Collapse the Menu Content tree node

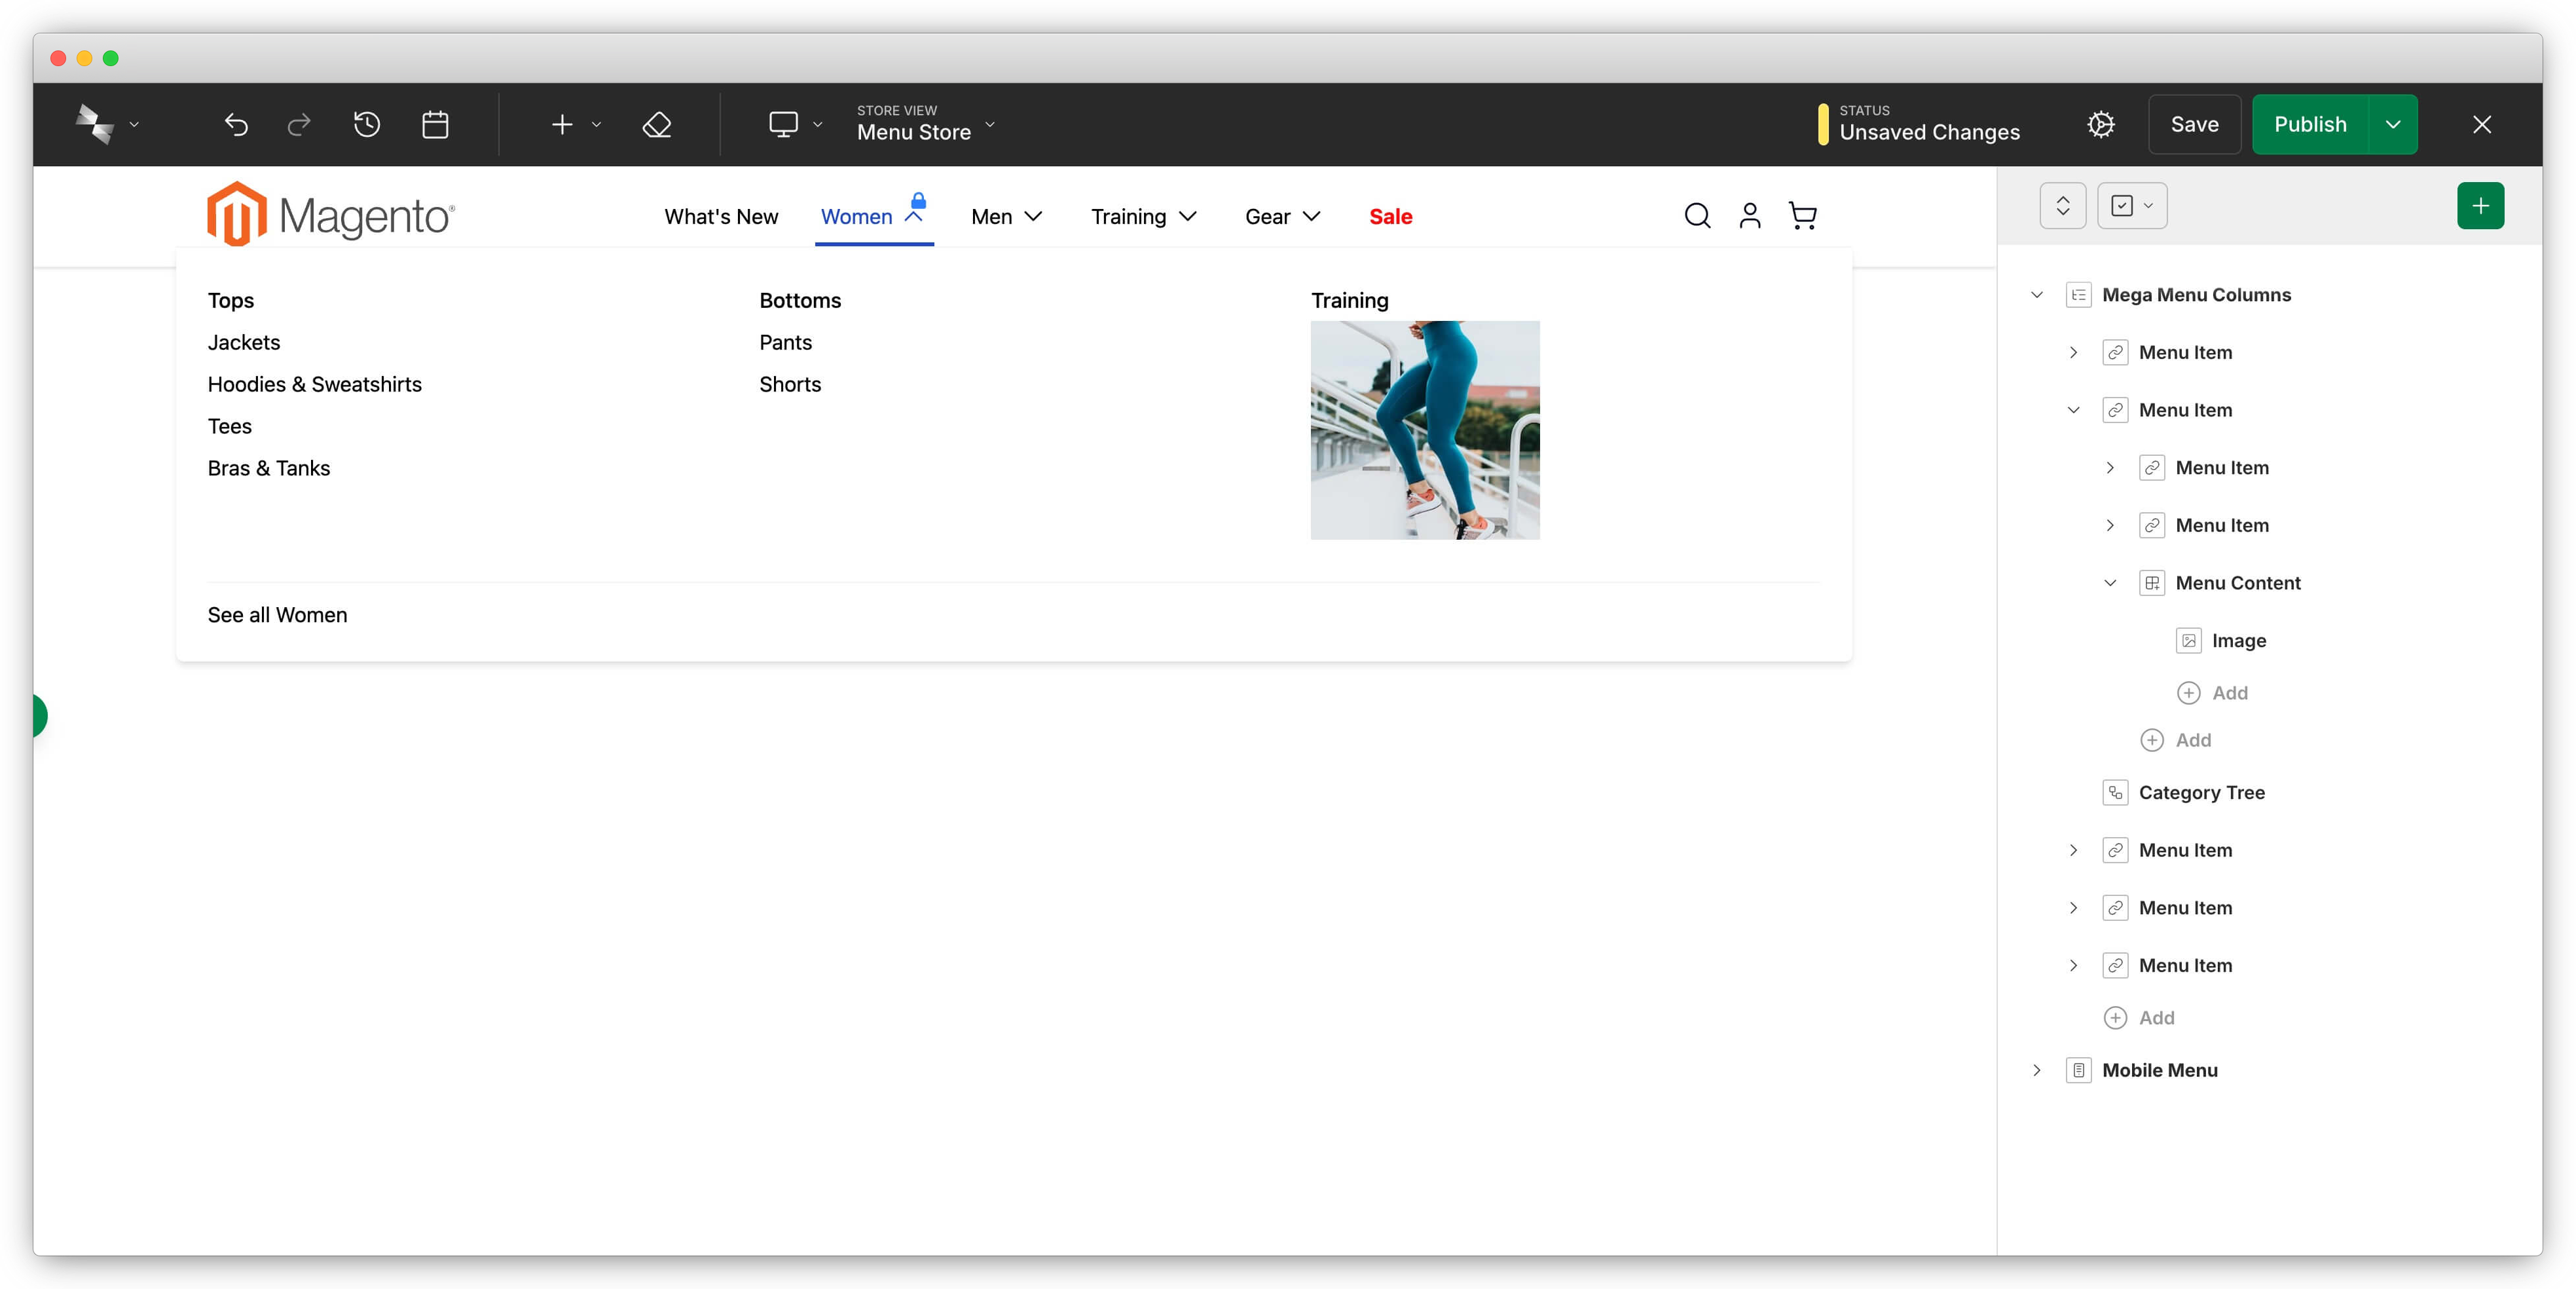[x=2110, y=583]
